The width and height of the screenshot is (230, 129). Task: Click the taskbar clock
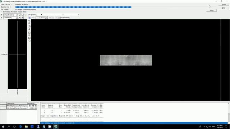coord(220,126)
